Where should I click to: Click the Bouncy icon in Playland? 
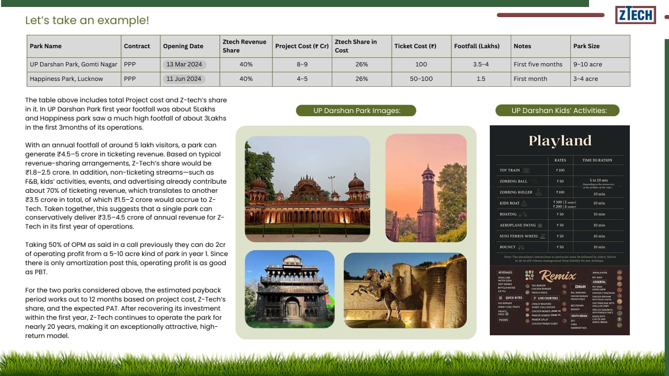520,247
